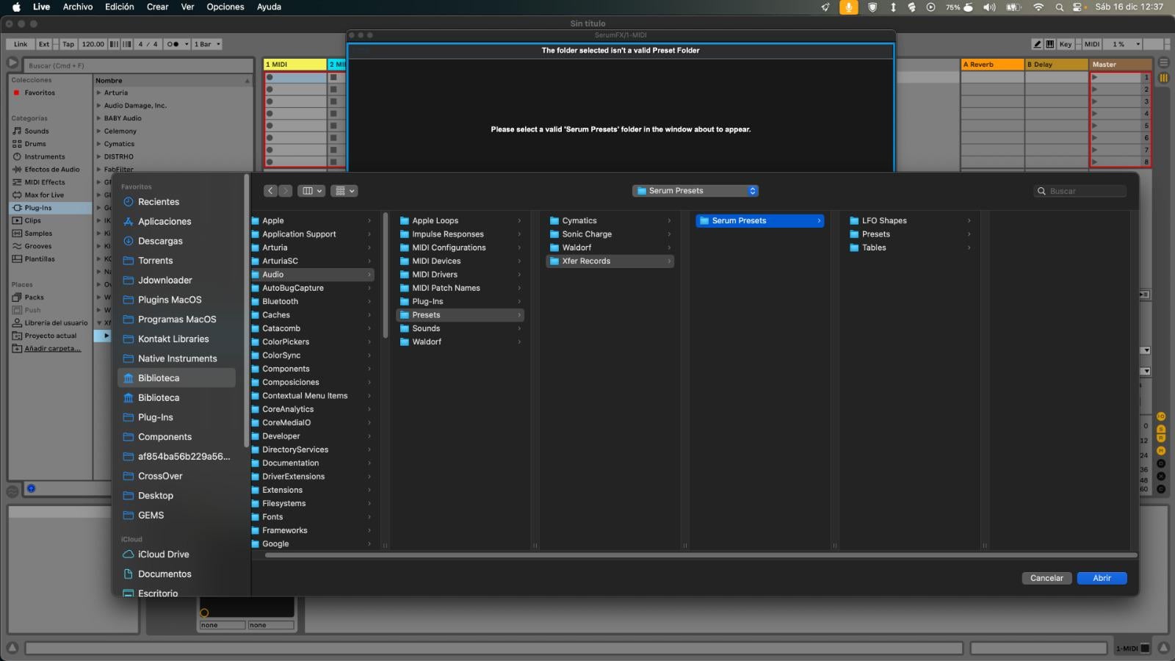
Task: Open Spotlight search in menu bar
Action: tap(1059, 7)
